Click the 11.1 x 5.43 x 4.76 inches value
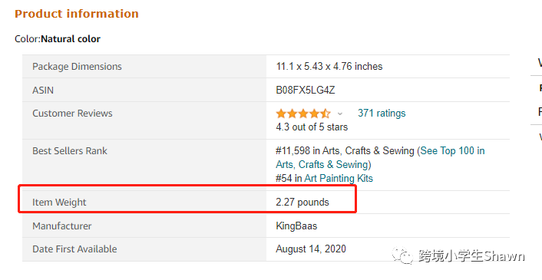The height and width of the screenshot is (280, 542). pos(329,66)
